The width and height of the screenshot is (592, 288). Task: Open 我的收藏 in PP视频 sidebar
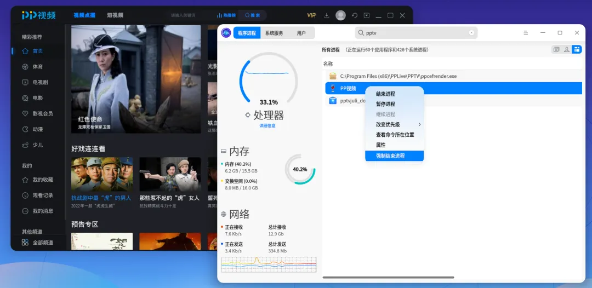38,180
